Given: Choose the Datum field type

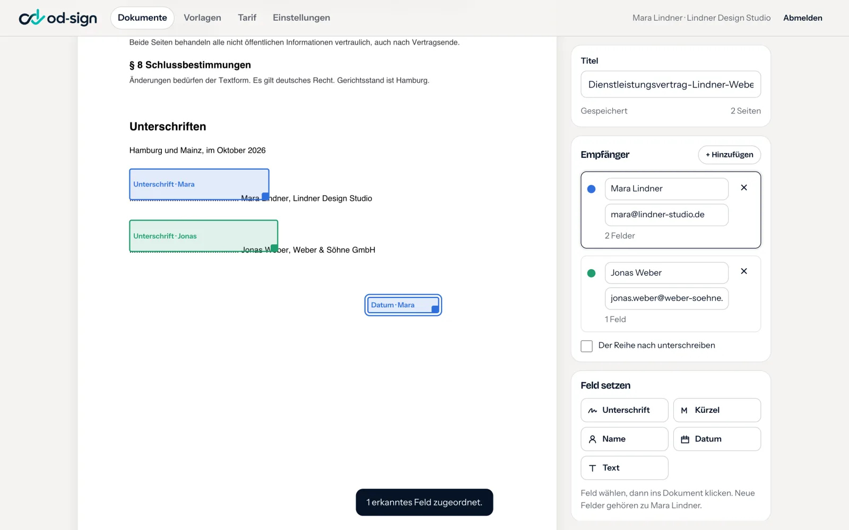Looking at the screenshot, I should pos(717,439).
